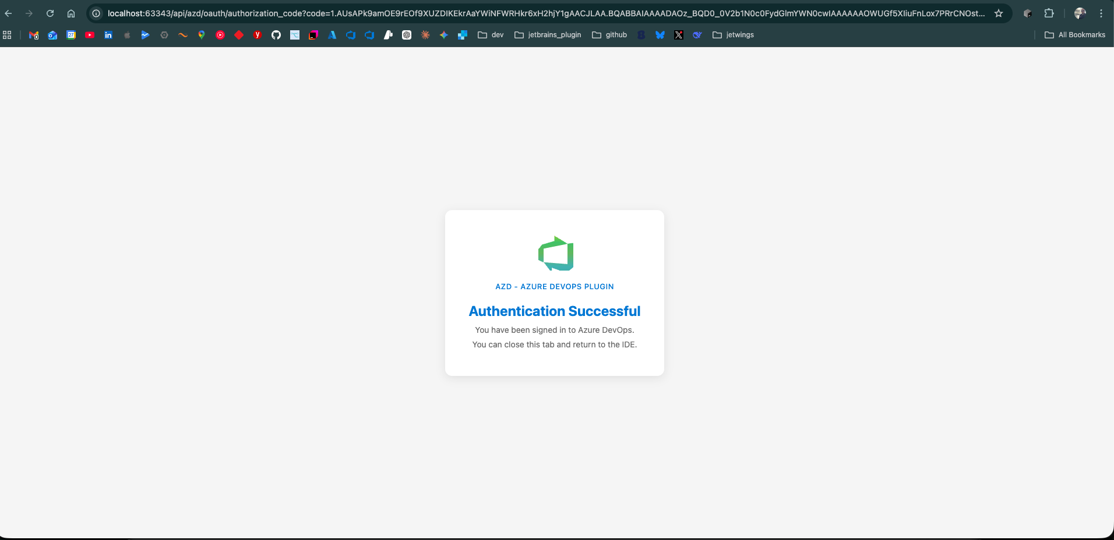Go back to the previous page
Viewport: 1114px width, 540px height.
click(x=8, y=13)
